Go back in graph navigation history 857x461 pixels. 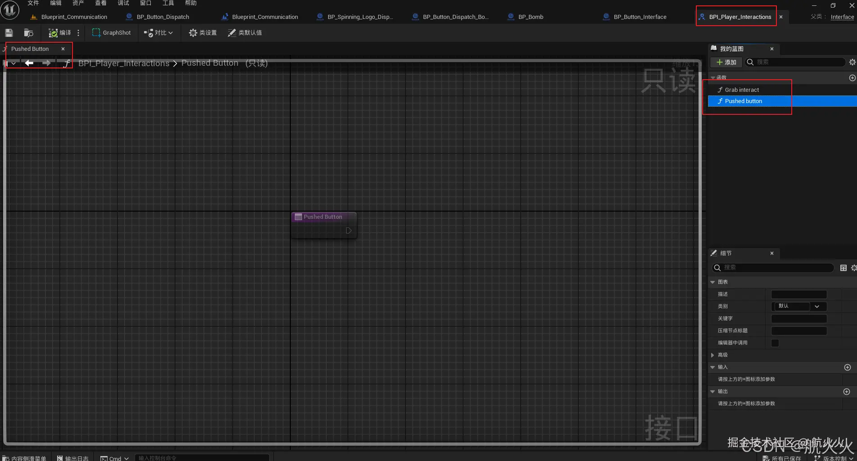29,63
